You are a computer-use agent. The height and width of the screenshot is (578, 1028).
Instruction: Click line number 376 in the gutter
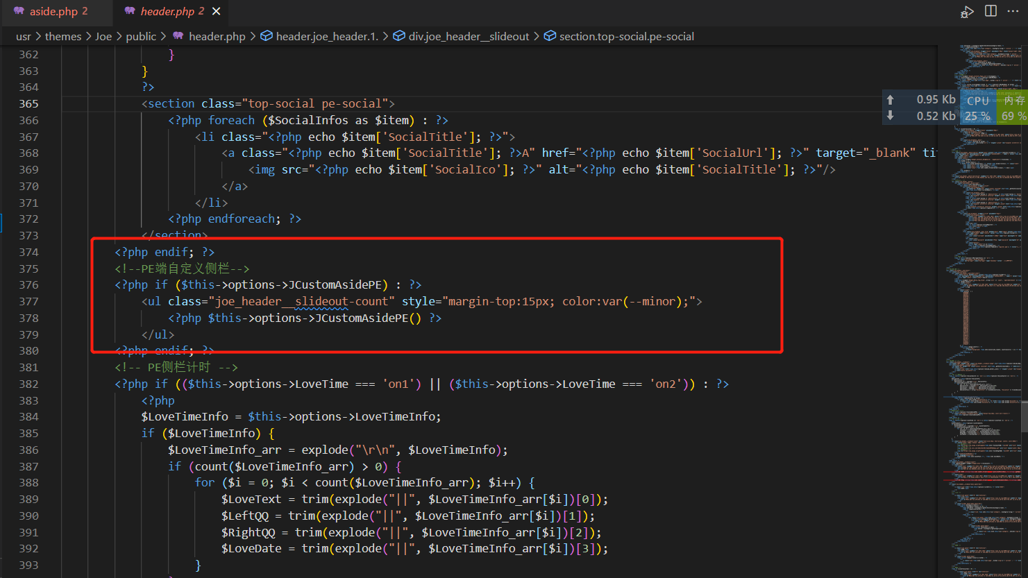[x=29, y=285]
